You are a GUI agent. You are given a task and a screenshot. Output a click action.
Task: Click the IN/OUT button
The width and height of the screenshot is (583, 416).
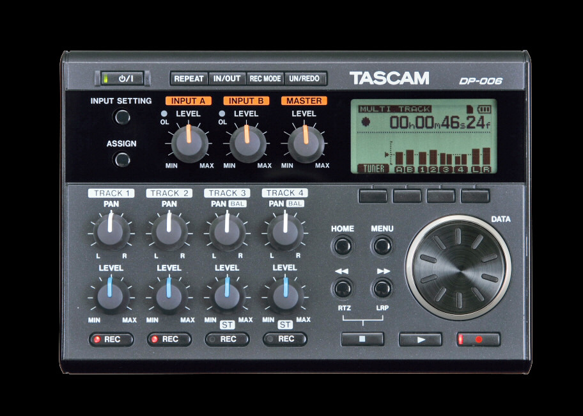pos(227,79)
